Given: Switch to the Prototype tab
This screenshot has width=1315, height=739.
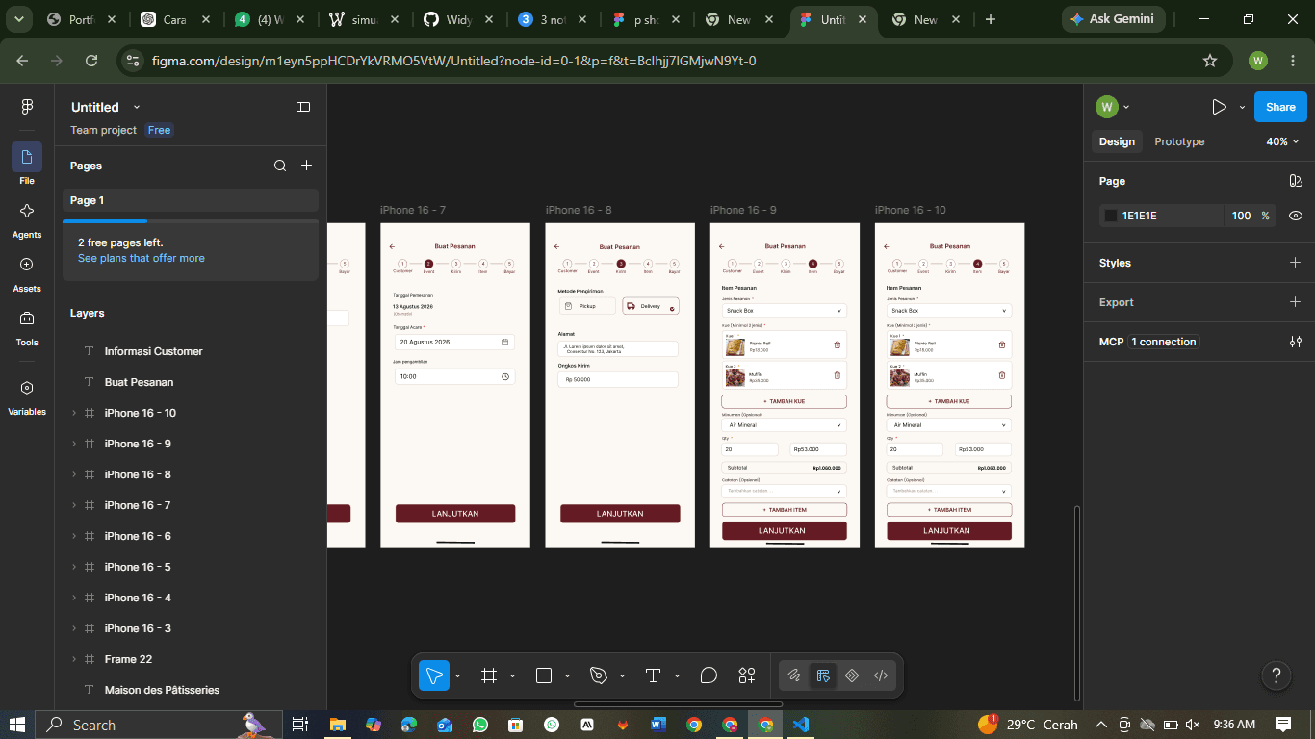Looking at the screenshot, I should coord(1179,141).
